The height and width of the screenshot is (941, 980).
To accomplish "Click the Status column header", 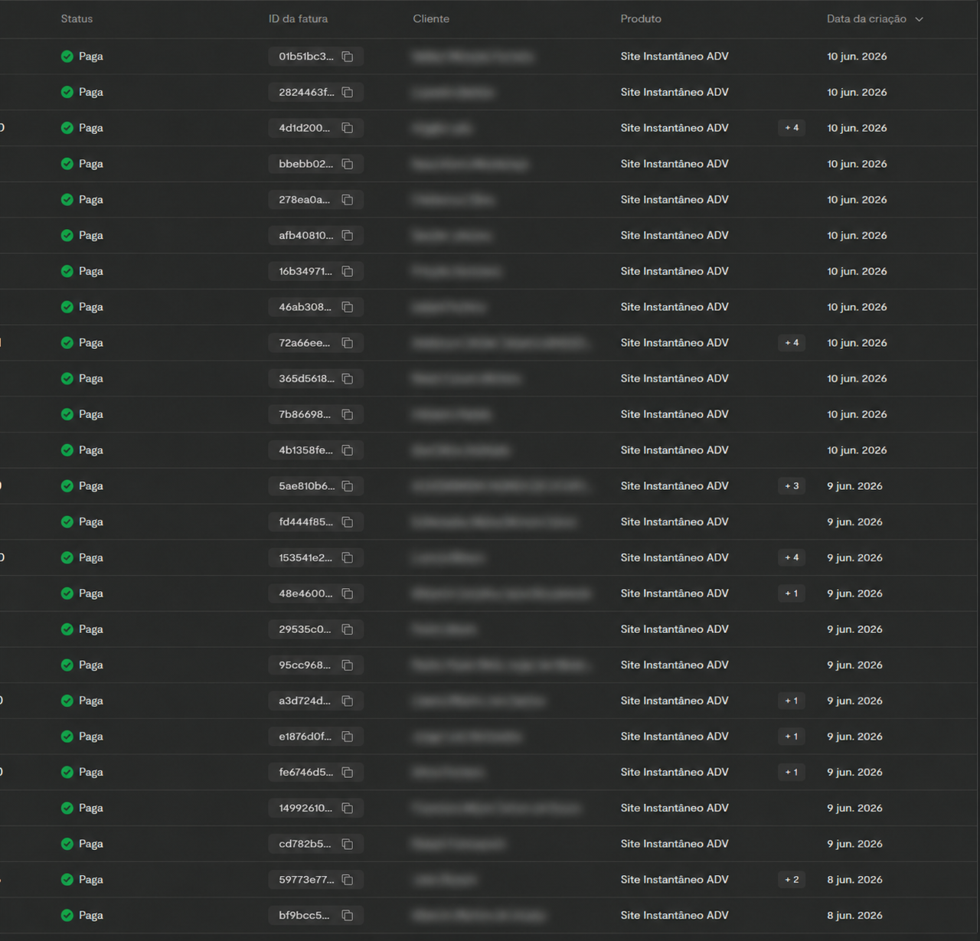I will click(x=77, y=19).
